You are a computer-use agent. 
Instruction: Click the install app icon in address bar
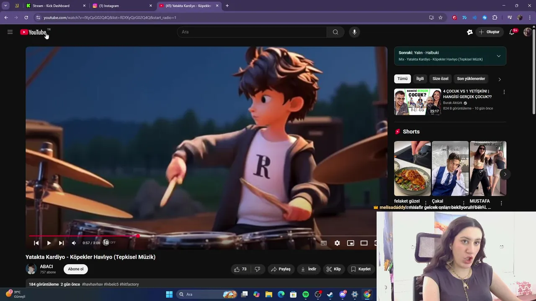coord(431,18)
